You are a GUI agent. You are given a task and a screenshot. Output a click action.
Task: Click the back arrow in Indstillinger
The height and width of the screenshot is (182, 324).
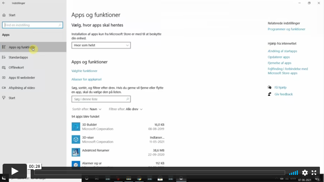tap(4, 3)
